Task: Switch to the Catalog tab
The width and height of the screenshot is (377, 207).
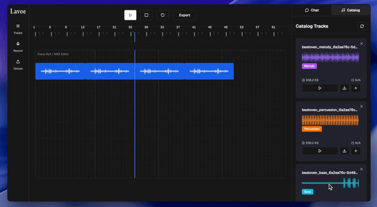Action: (351, 10)
